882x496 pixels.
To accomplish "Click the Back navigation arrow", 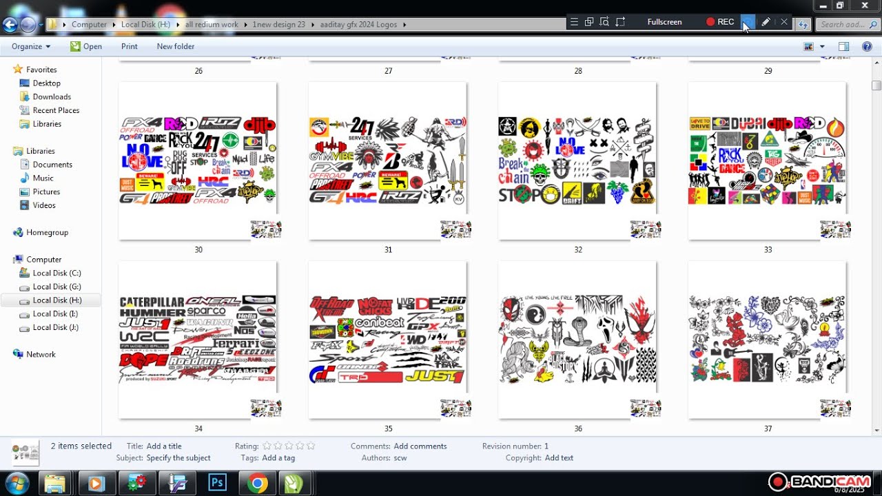I will (10, 25).
